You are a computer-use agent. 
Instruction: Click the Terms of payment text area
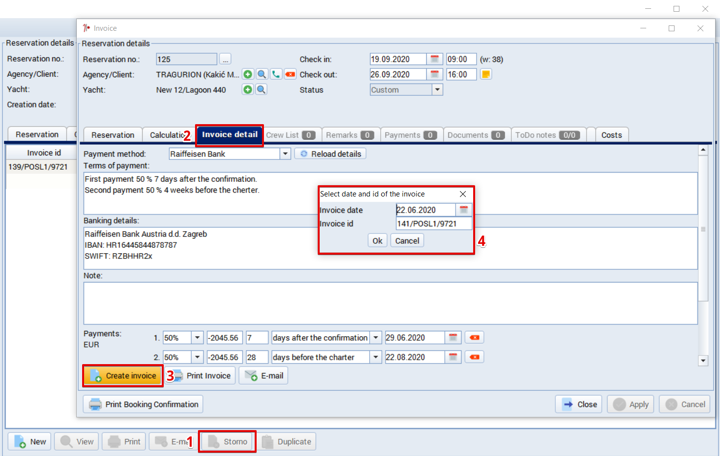(x=391, y=193)
